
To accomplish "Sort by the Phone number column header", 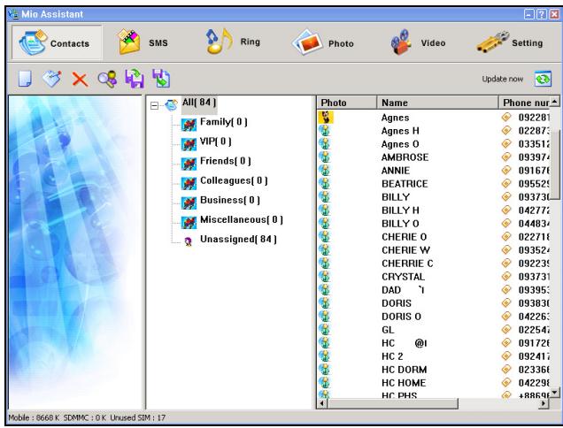I will (524, 103).
